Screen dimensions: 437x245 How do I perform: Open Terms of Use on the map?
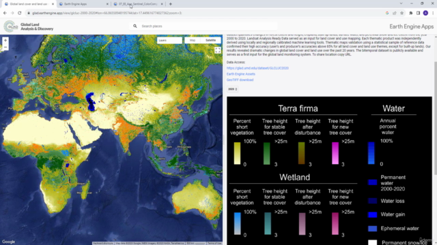click(214, 244)
